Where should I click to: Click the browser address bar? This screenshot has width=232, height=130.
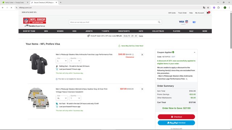coord(109,8)
